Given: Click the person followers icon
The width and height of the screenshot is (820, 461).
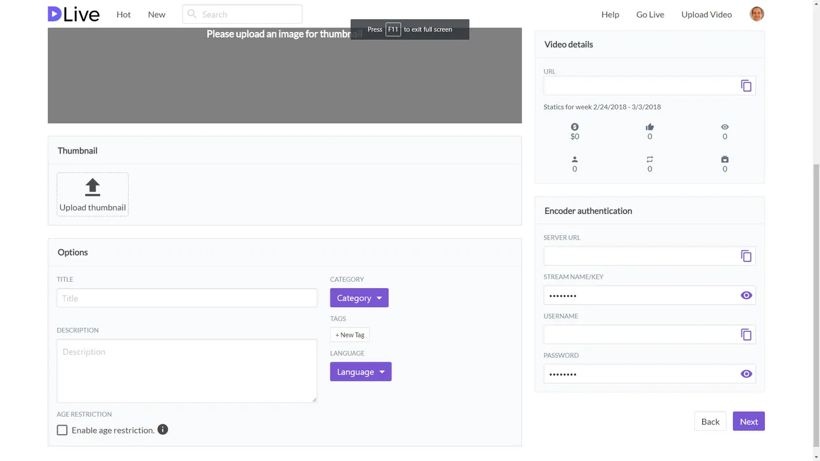Looking at the screenshot, I should 575,159.
